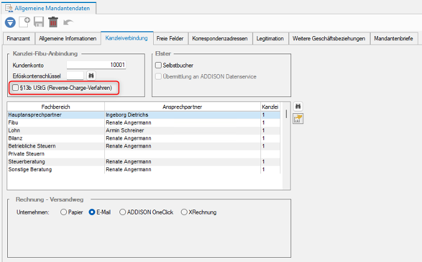Open the Allgemeine Informationen tab
422x262 pixels.
(x=68, y=39)
